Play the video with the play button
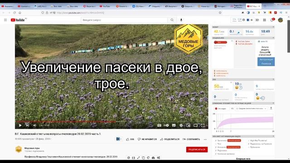The image size is (290, 163). [x=20, y=125]
